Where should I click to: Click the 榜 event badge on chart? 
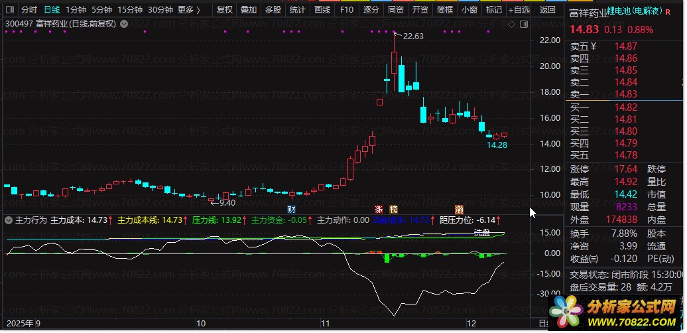click(393, 209)
